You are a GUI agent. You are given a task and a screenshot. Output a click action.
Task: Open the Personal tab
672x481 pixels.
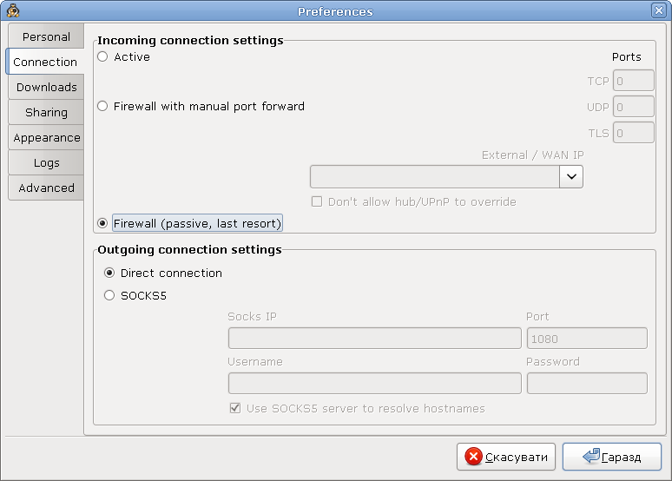coord(46,37)
